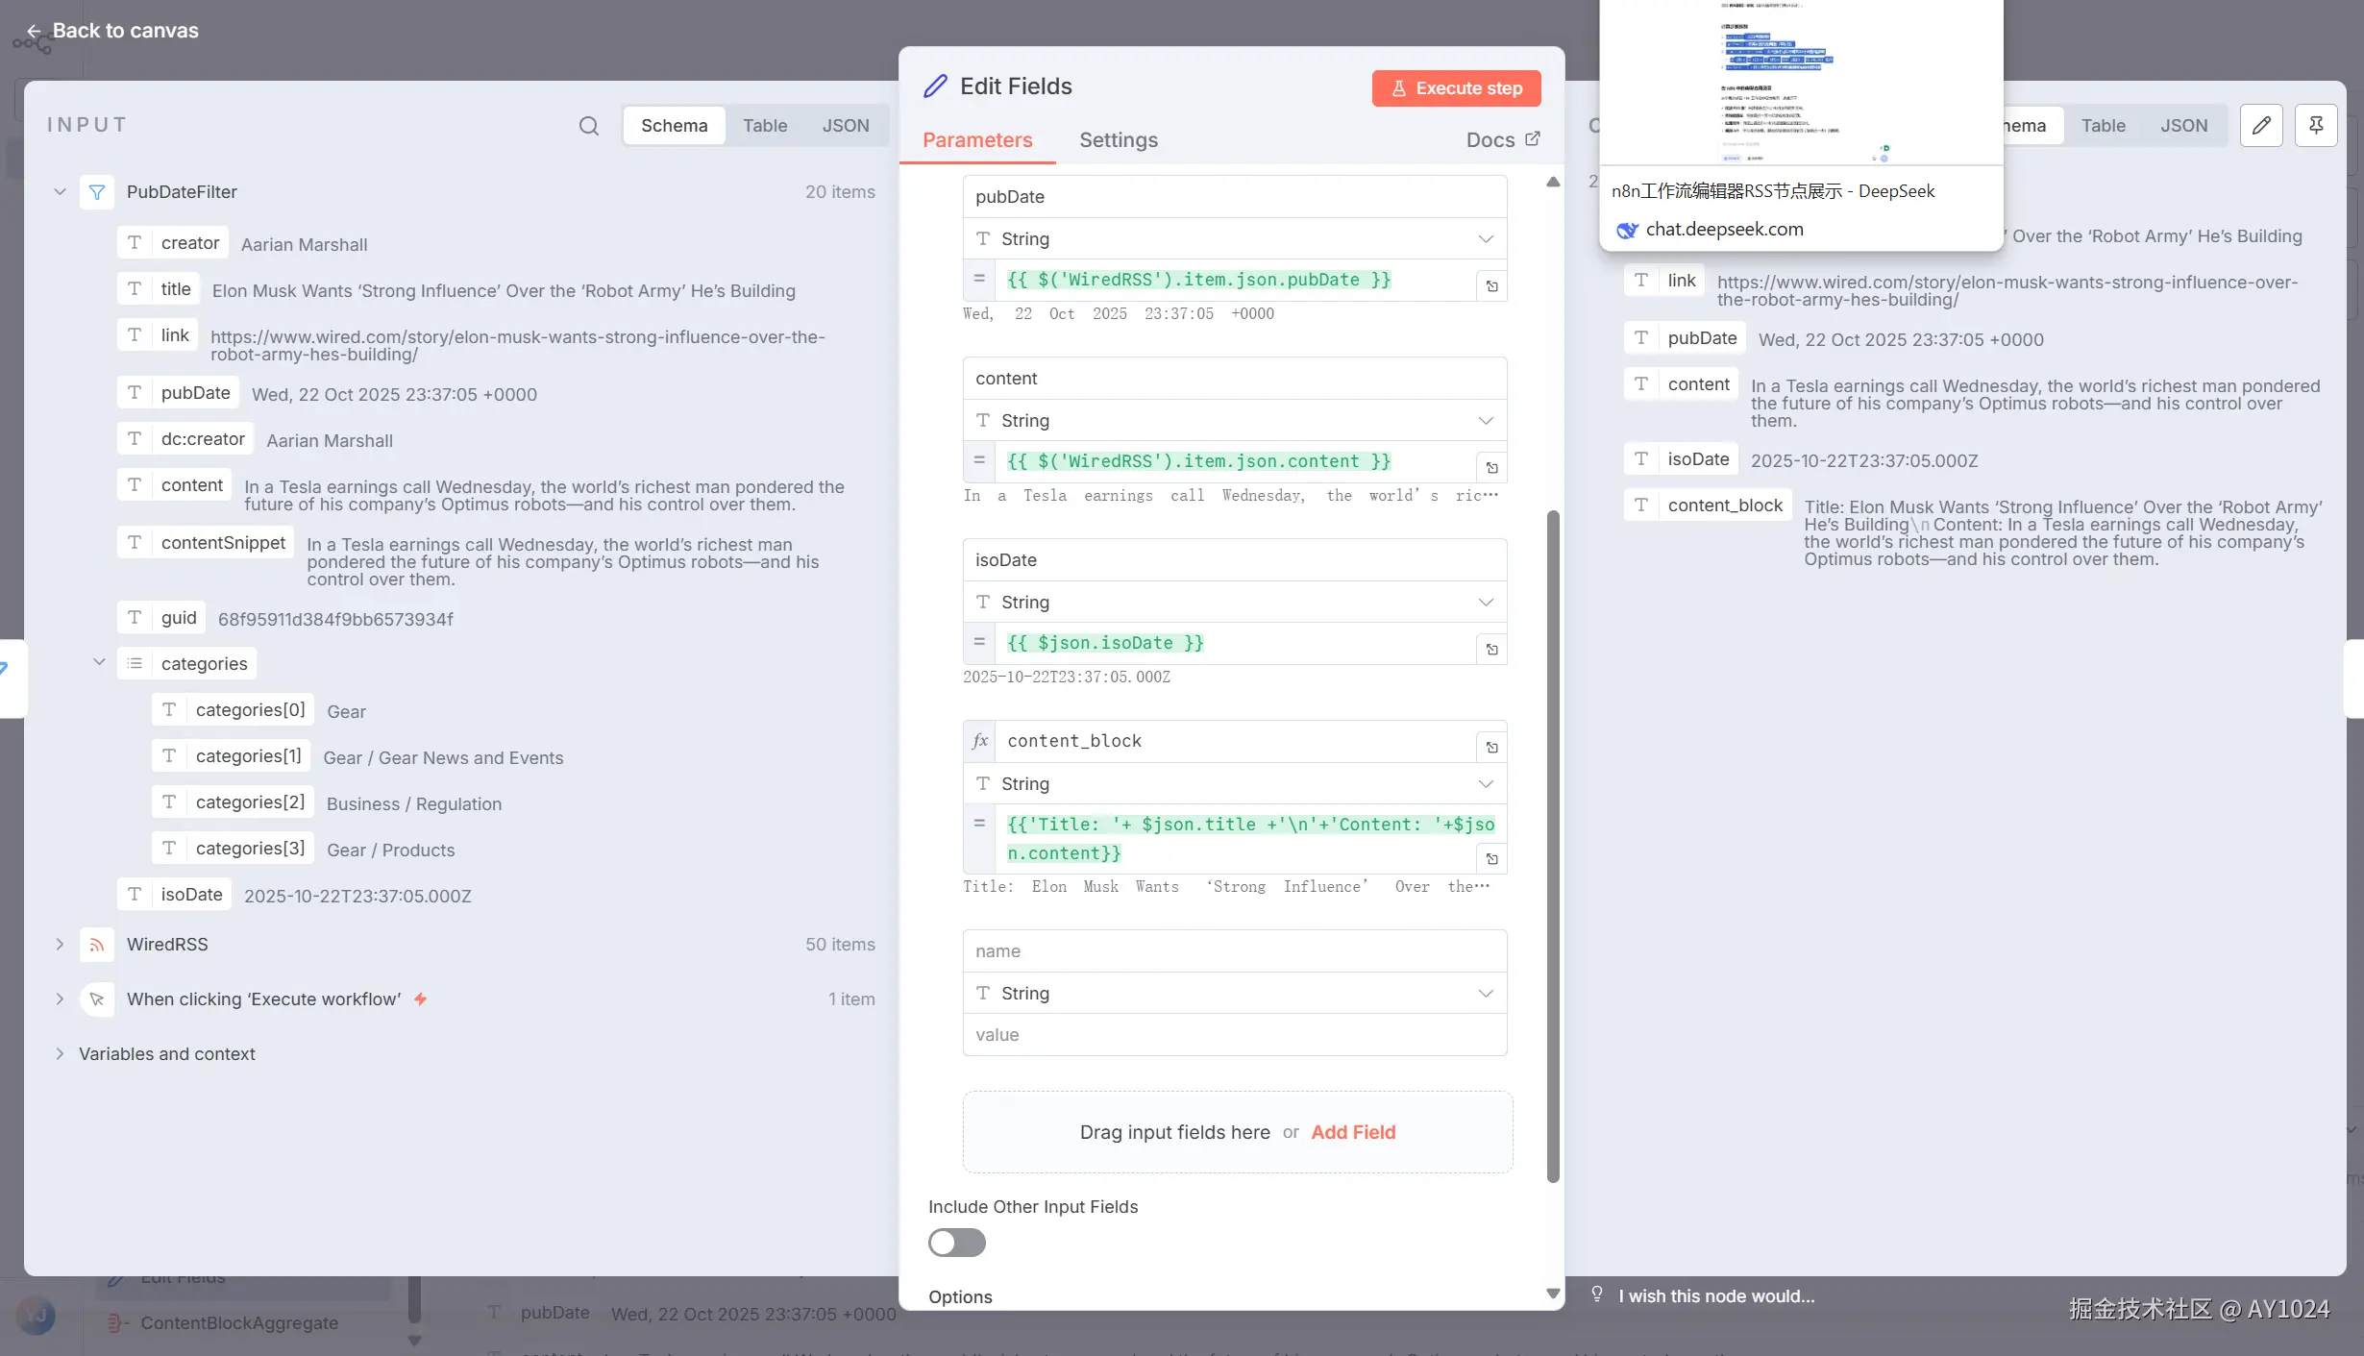Click the empty name input field
Screen dimensions: 2364x1356
(1234, 951)
